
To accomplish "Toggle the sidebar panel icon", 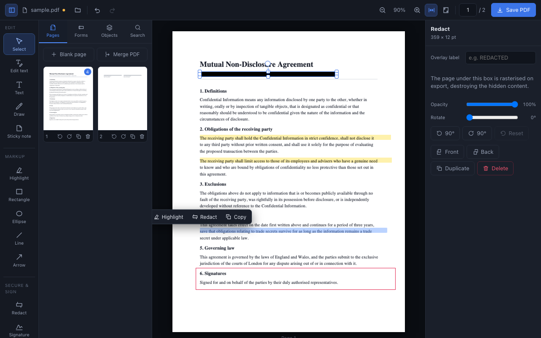I will tap(11, 10).
